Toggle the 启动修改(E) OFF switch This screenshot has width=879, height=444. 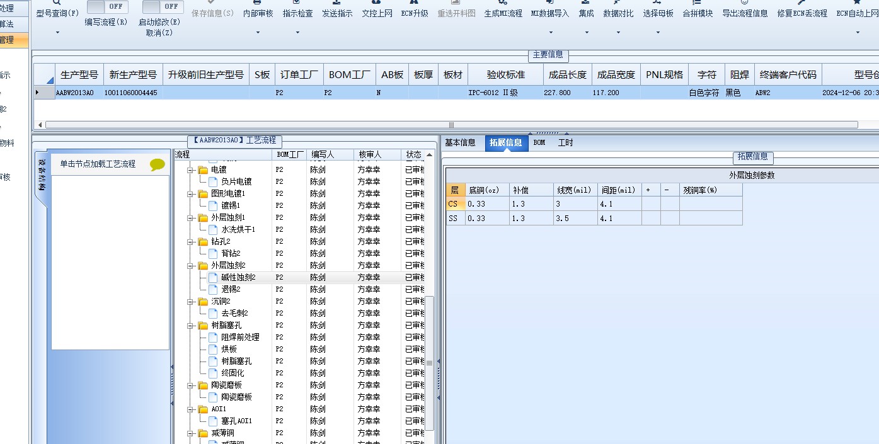coord(163,7)
